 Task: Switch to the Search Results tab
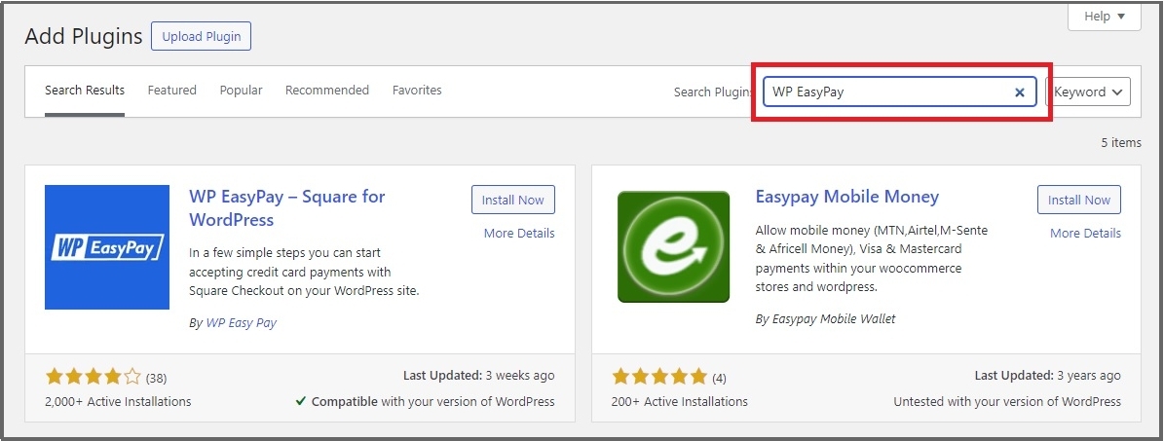pos(85,91)
